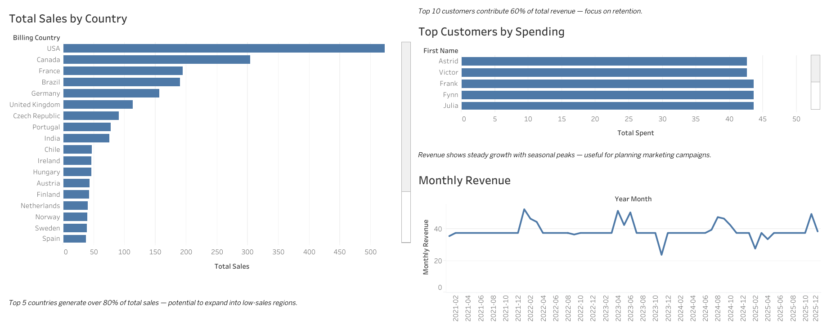This screenshot has width=827, height=332.
Task: Click the Total Sales by Country title
Action: [x=68, y=19]
